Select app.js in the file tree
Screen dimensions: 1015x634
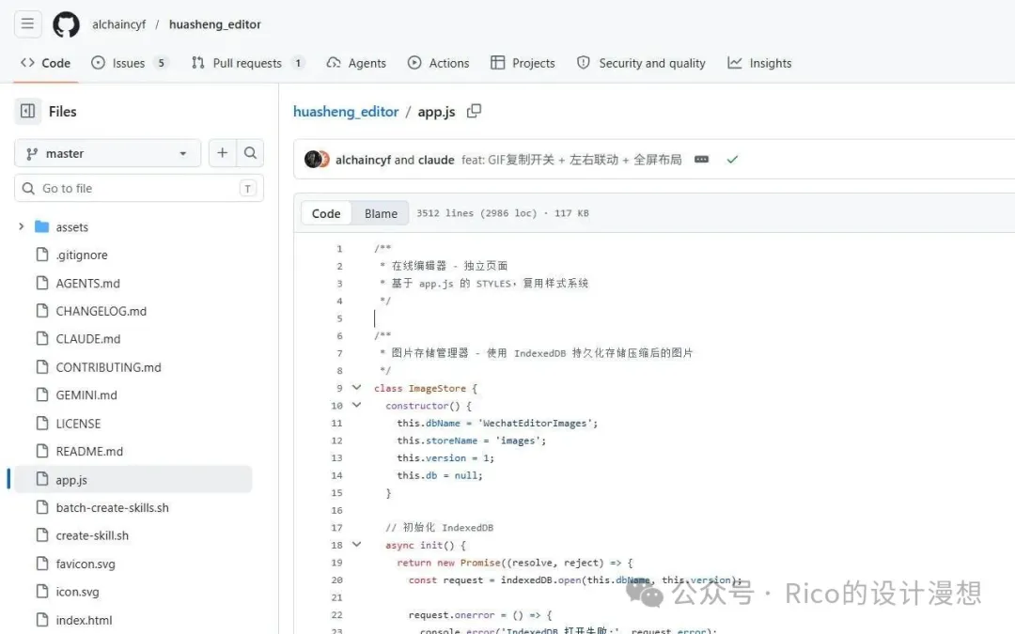click(x=133, y=479)
